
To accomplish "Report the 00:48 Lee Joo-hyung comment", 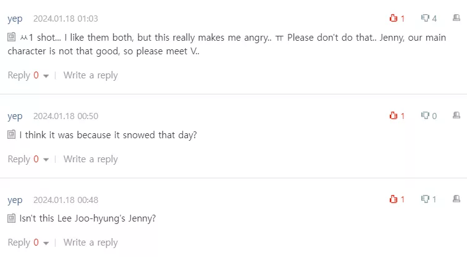I will (456, 199).
